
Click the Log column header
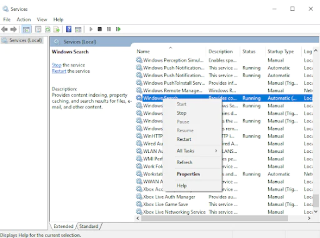307,51
